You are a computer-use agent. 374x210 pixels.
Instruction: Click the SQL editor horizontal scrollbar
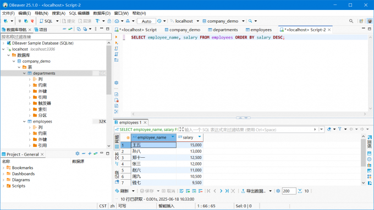point(249,114)
